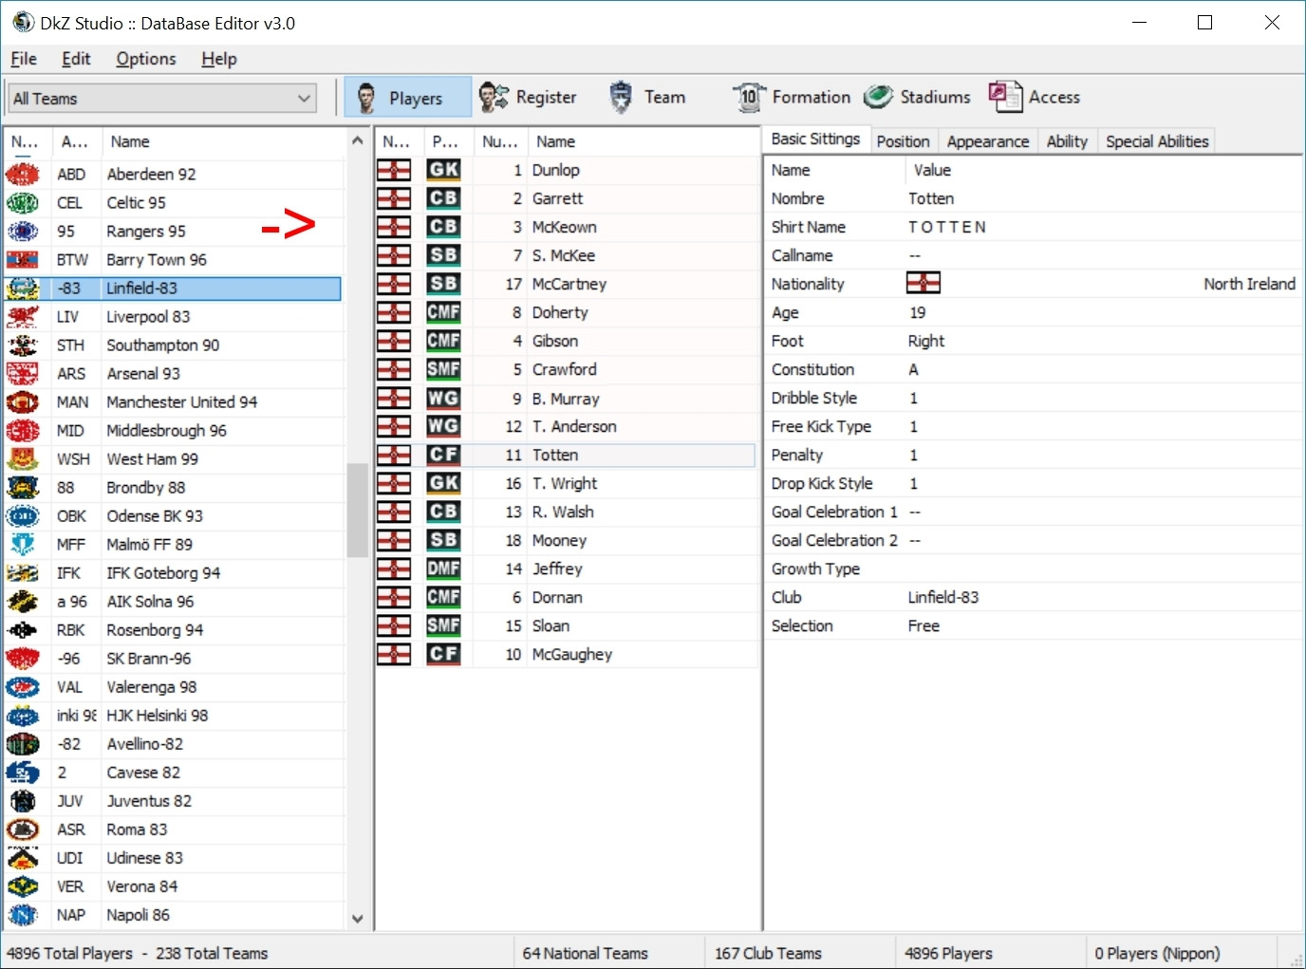Click the team list scrollbar down arrow
Screen dimensions: 1306x969
tap(357, 918)
